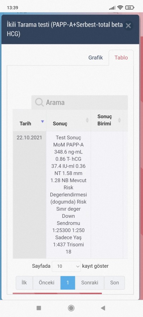
Task: Click the 22.10.2021 date cell
Action: pyautogui.click(x=29, y=138)
